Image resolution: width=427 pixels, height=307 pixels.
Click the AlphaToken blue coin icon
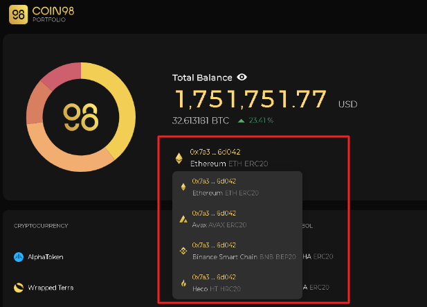pos(19,257)
